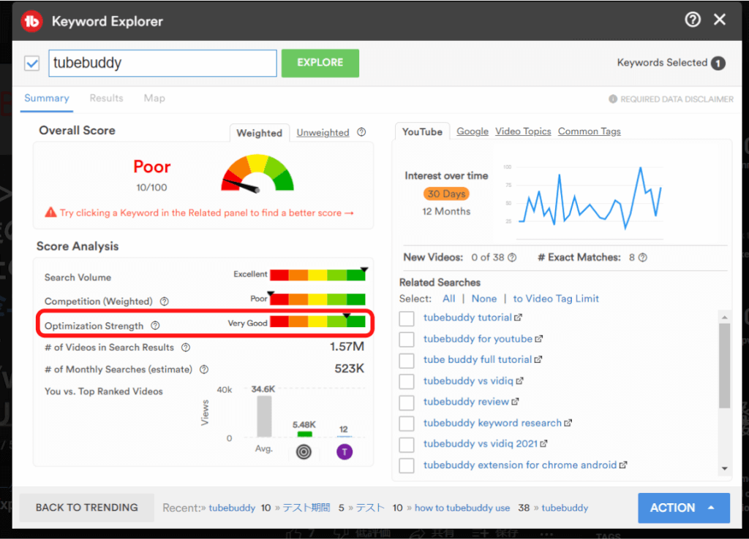Select the 12 Months interest range
This screenshot has width=749, height=539.
pyautogui.click(x=446, y=211)
